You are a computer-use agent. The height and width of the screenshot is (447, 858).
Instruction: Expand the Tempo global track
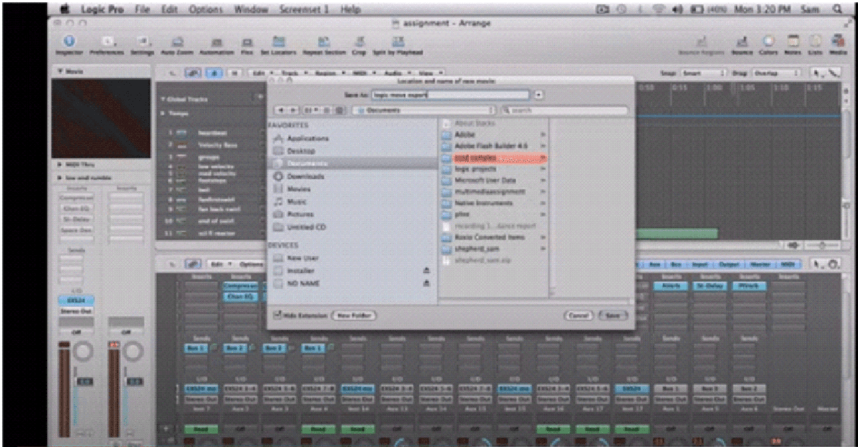pyautogui.click(x=163, y=114)
